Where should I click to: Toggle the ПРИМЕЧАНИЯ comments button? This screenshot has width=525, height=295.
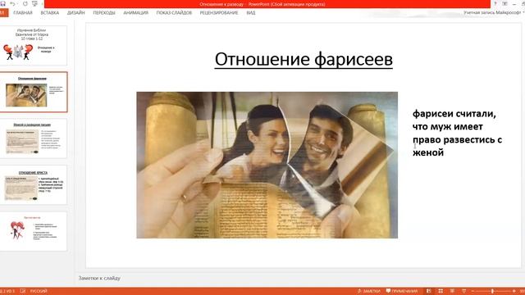pos(402,291)
